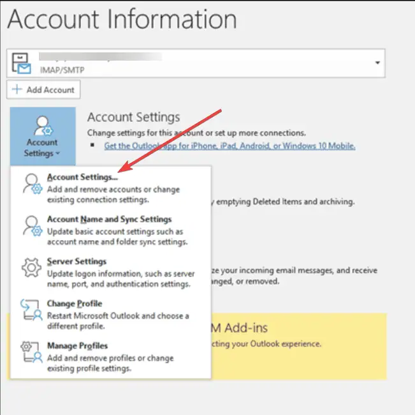Viewport: 415px width, 415px height.
Task: Open Server Settings from the menu
Action: (x=111, y=273)
